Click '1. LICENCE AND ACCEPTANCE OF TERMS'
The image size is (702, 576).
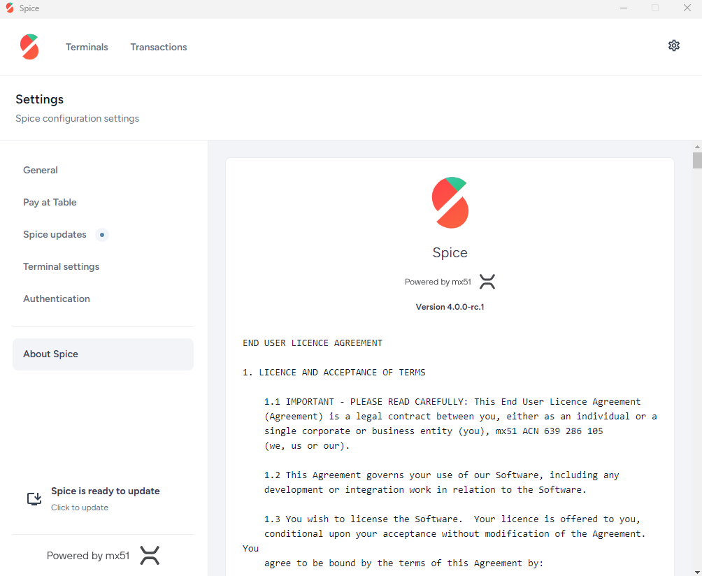click(334, 373)
